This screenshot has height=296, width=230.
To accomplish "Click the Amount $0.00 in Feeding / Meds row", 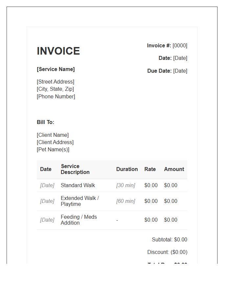I will (x=171, y=220).
